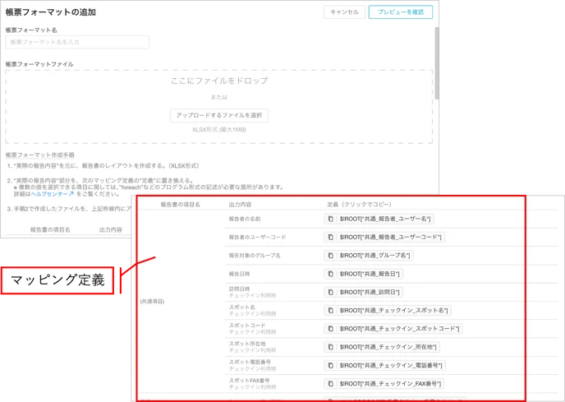Click the ここにファイルをドロップ drop zone text
The height and width of the screenshot is (402, 565).
tap(219, 81)
